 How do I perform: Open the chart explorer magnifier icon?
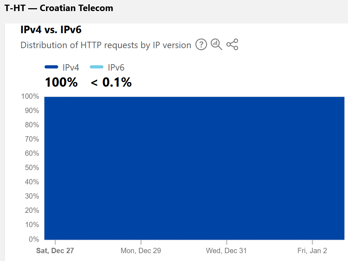coord(216,44)
